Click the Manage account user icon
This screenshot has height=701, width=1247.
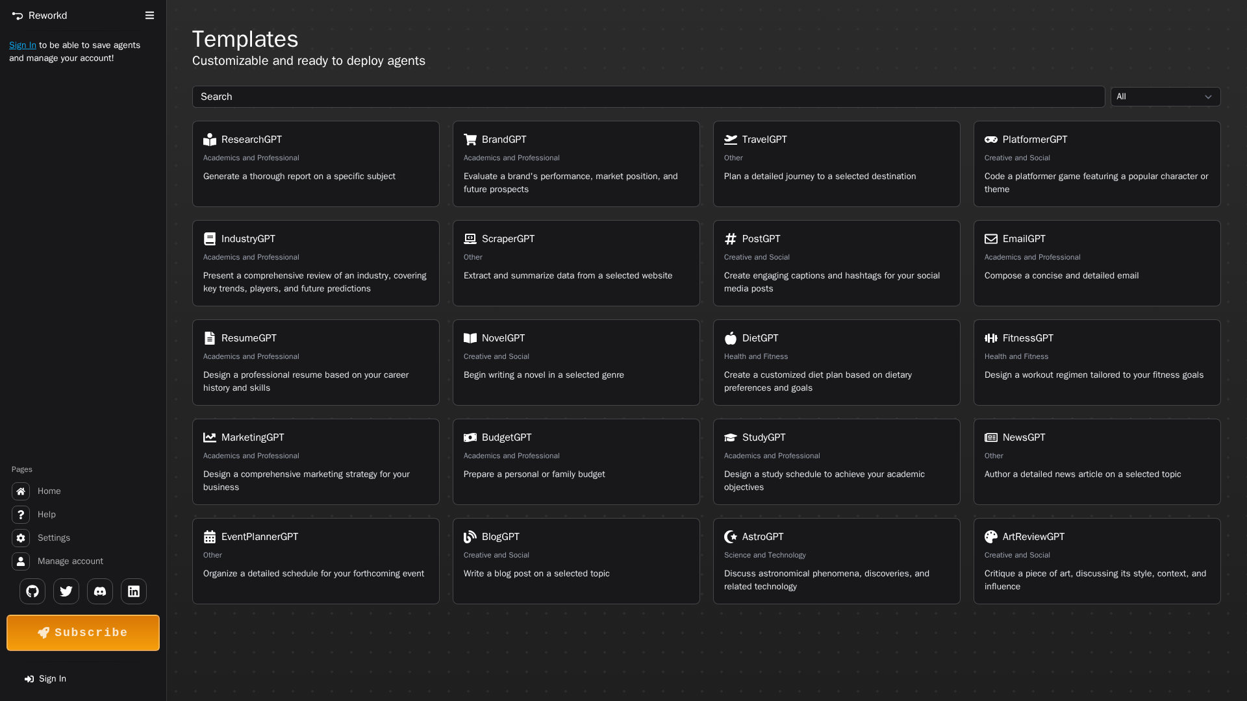(x=21, y=561)
